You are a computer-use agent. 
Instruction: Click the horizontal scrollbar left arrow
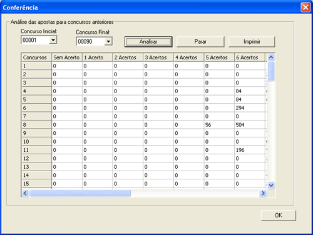[25, 193]
